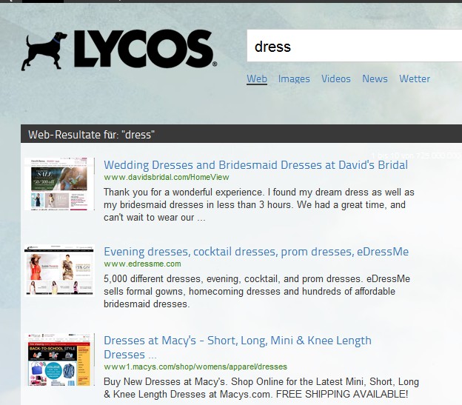Open the News tab
The height and width of the screenshot is (405, 462).
(x=375, y=79)
